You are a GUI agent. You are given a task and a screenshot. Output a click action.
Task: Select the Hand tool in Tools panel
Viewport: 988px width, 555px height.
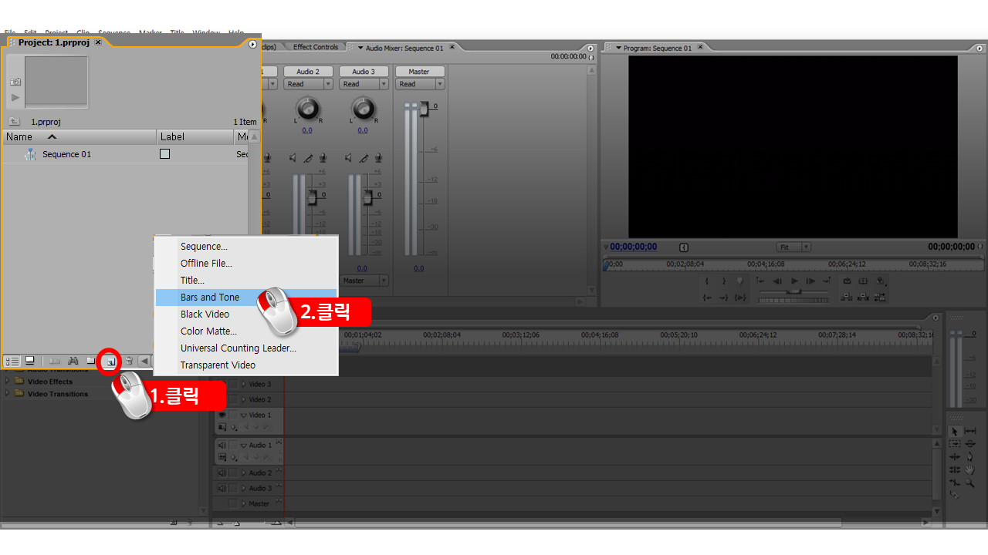click(969, 469)
